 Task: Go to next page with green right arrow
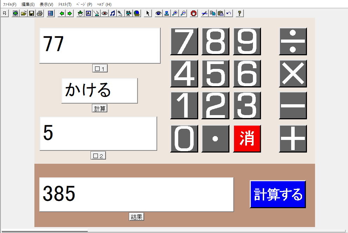(69, 13)
